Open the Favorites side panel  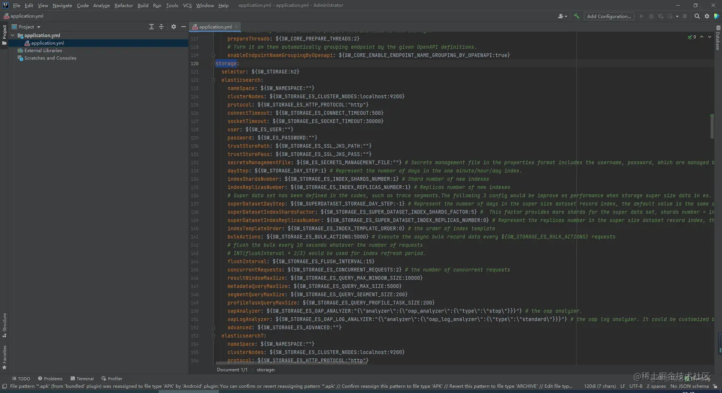click(4, 357)
